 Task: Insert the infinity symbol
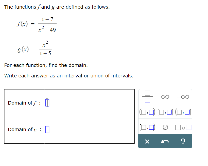pos(165,96)
